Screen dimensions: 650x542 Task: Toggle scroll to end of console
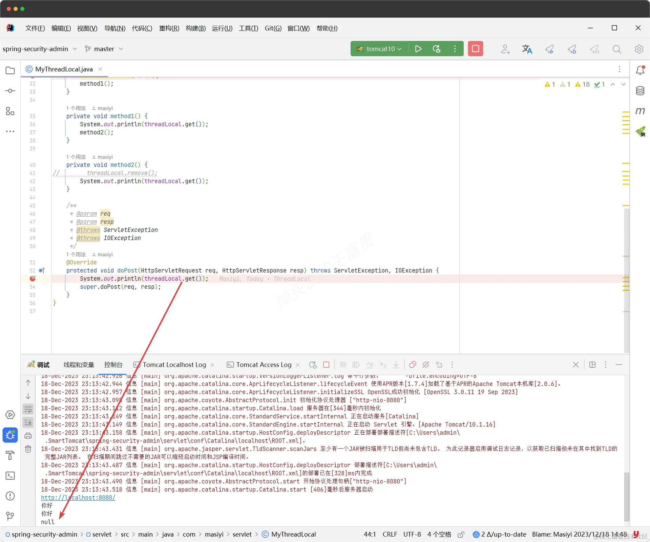28,422
